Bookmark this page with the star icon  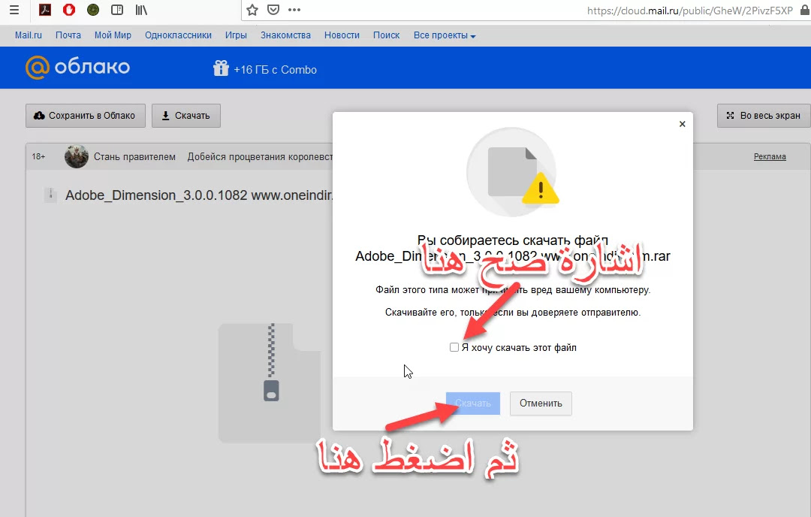pos(252,10)
